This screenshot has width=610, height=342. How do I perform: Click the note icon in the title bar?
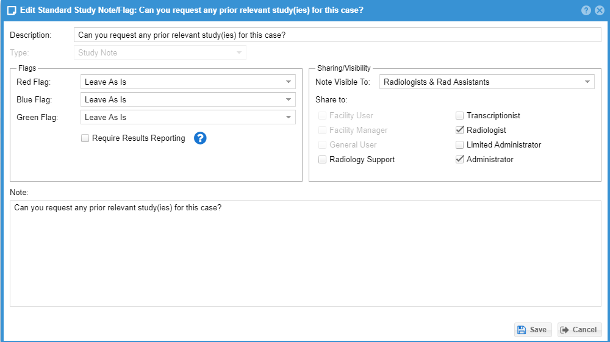[x=12, y=10]
